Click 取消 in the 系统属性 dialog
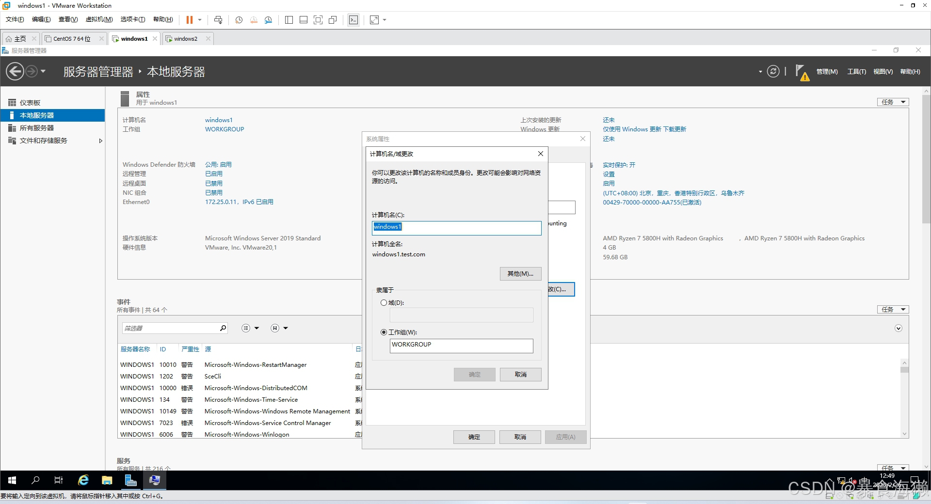 [x=520, y=437]
